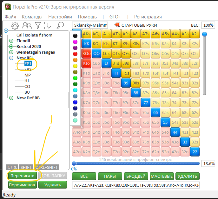Collapse the New RFI folder
Screen dimensions: 218x199
tap(11, 58)
